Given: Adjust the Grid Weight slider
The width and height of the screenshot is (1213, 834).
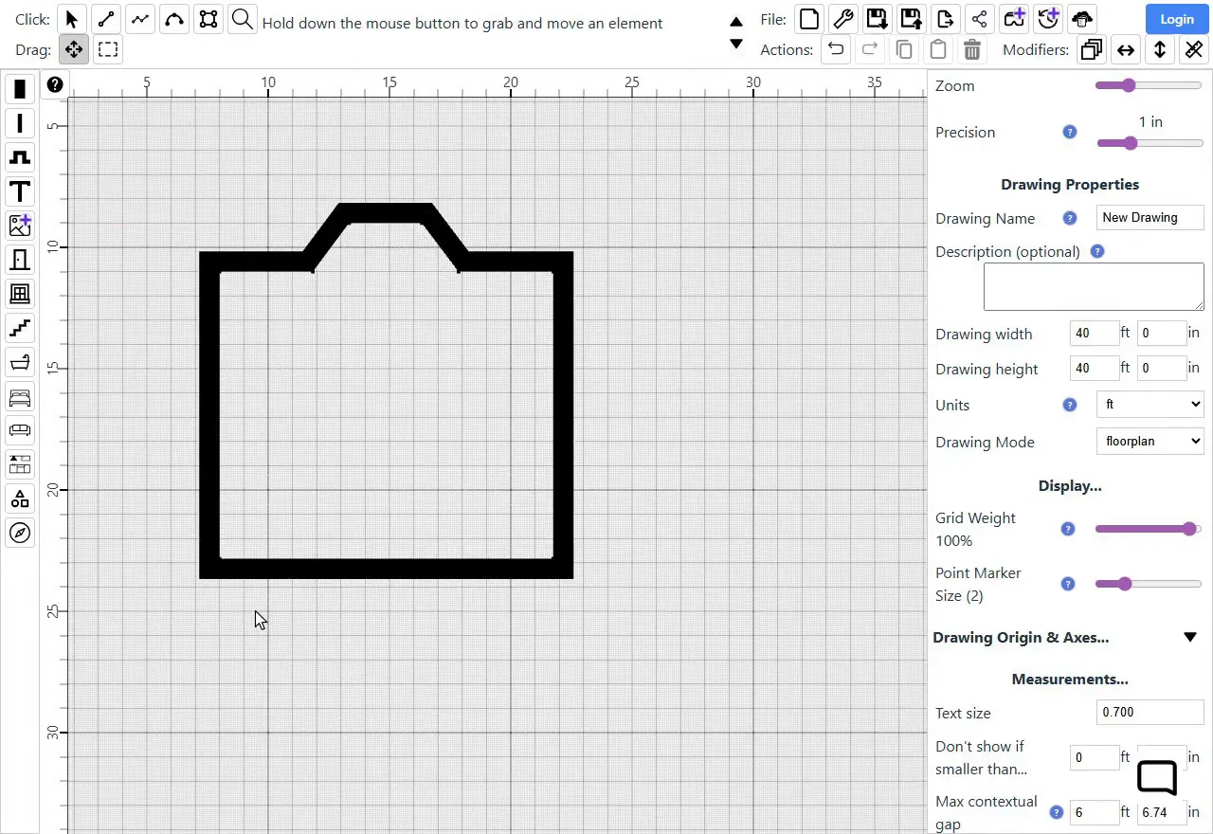Looking at the screenshot, I should click(x=1149, y=529).
